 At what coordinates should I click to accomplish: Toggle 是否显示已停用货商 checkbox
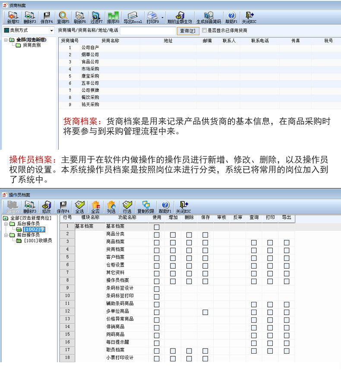(205, 30)
